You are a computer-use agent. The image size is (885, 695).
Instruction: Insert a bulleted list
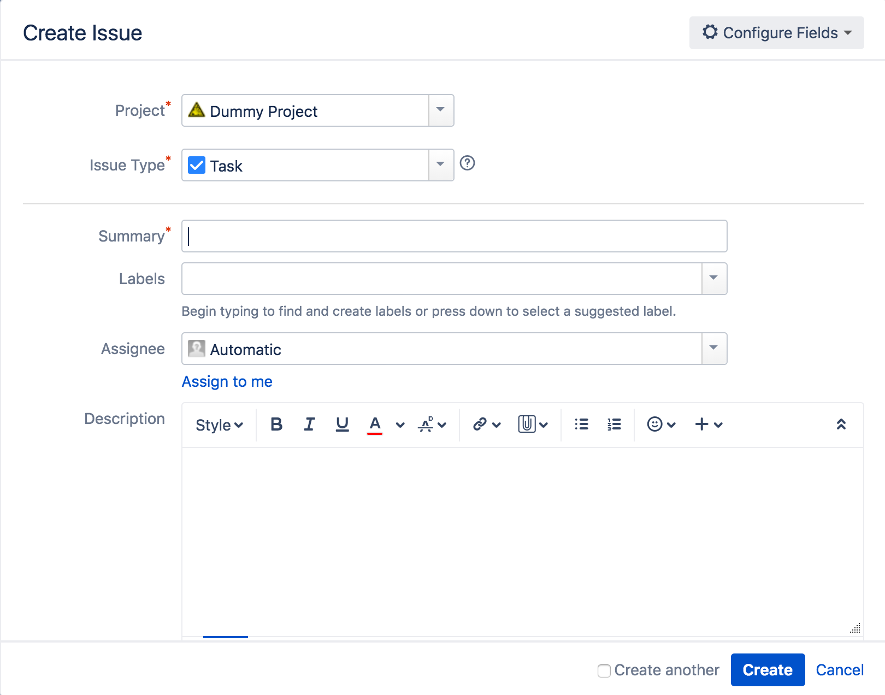[581, 425]
